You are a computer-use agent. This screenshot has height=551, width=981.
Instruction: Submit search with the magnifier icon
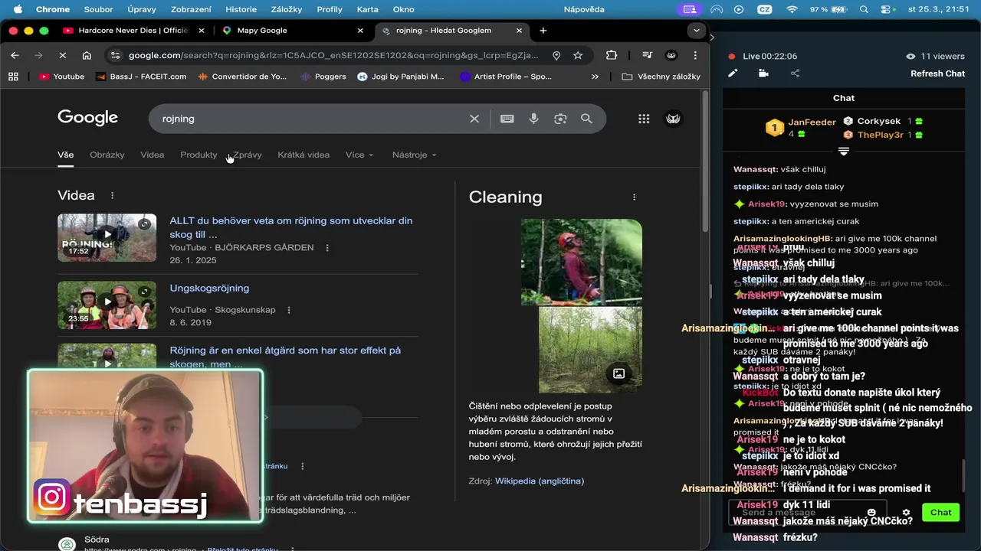586,119
